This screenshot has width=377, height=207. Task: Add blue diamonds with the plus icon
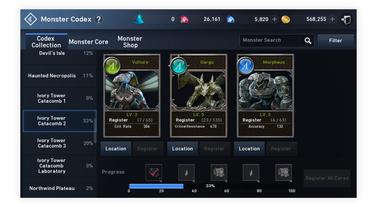pos(275,19)
